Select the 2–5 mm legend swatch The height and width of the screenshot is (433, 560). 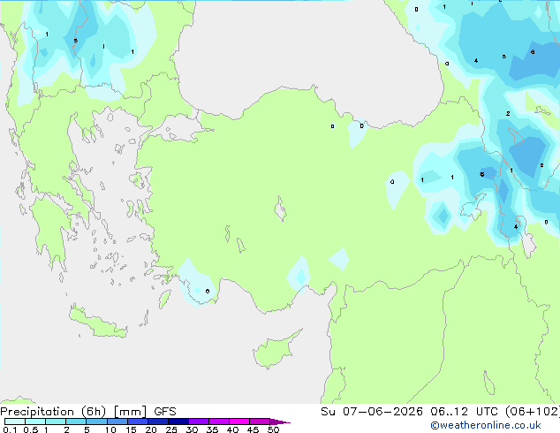76,422
